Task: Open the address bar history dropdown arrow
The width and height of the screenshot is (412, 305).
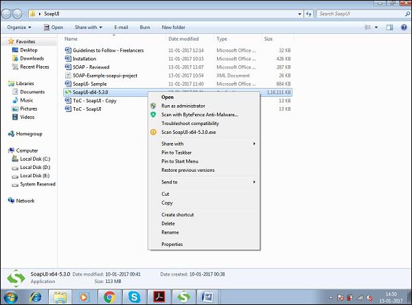Action: click(300, 14)
